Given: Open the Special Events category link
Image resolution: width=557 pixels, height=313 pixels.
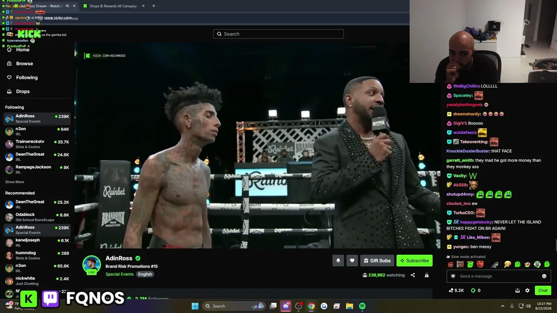Looking at the screenshot, I should coord(119,274).
